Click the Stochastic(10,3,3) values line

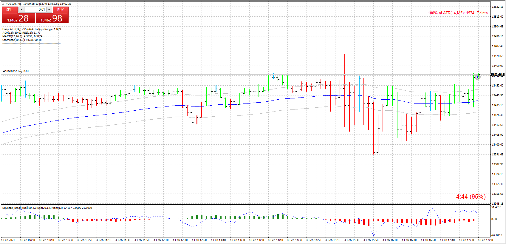click(x=22, y=40)
